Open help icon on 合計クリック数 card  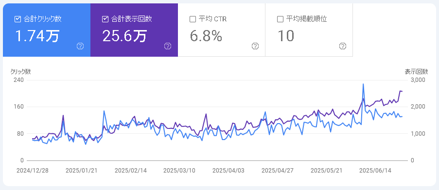80,47
